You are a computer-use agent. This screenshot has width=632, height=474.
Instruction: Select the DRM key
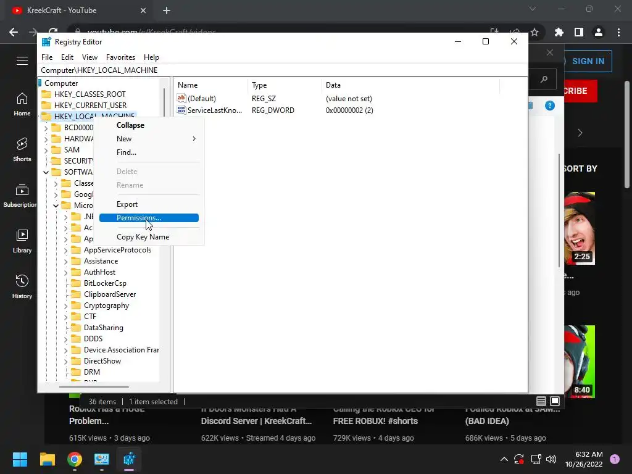click(x=92, y=372)
